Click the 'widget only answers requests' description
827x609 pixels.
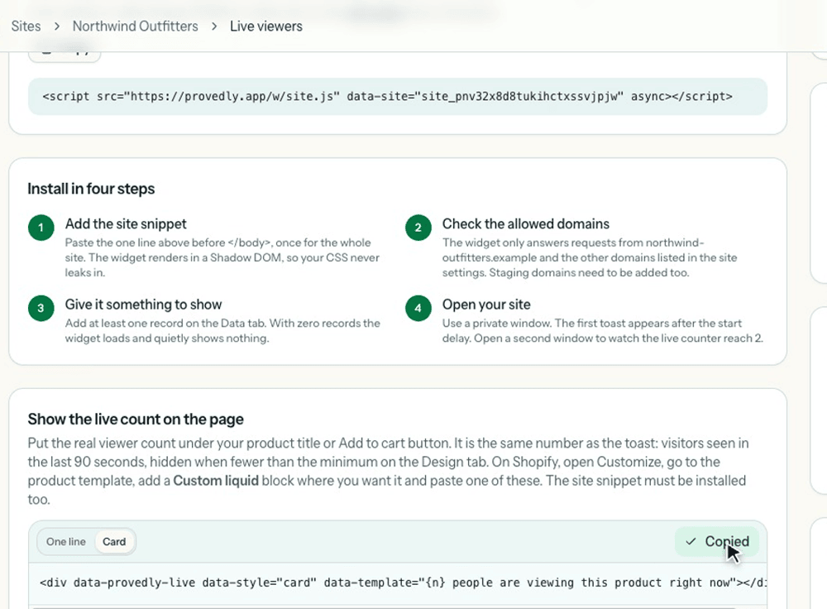[589, 257]
